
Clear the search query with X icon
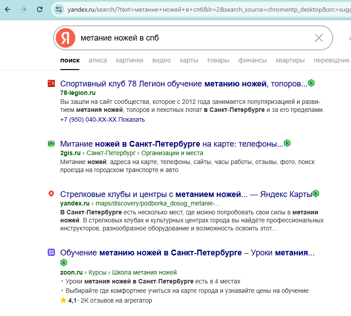(318, 38)
